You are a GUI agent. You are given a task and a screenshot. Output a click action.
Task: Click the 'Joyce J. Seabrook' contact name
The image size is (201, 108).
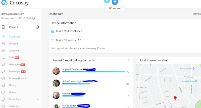coord(72,69)
